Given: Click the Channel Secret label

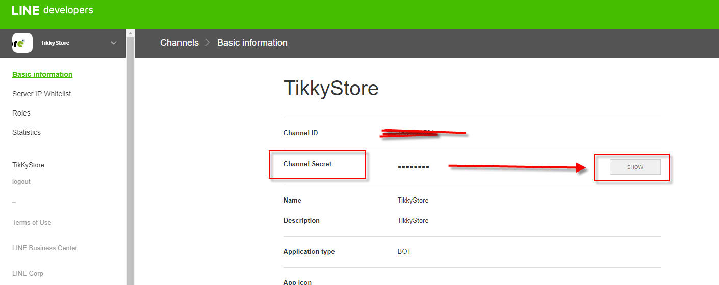Looking at the screenshot, I should pyautogui.click(x=307, y=164).
